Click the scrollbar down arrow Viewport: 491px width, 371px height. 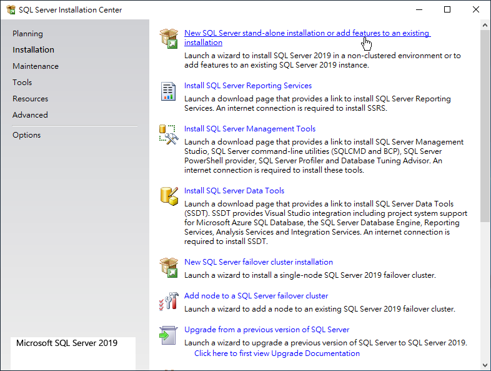[485, 365]
